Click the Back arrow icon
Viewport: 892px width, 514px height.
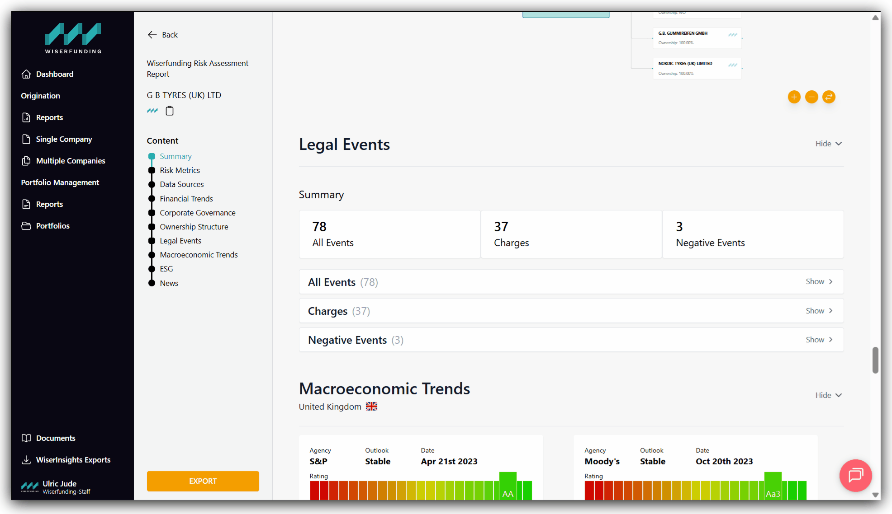tap(152, 35)
